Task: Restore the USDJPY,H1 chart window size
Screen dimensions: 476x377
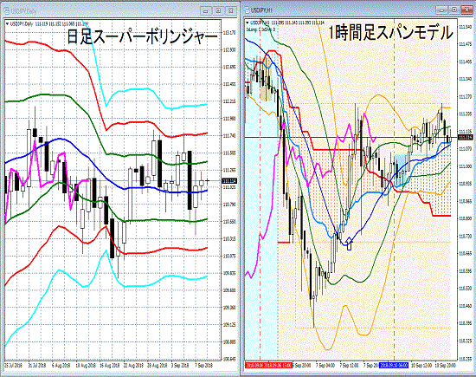Action: click(x=454, y=10)
